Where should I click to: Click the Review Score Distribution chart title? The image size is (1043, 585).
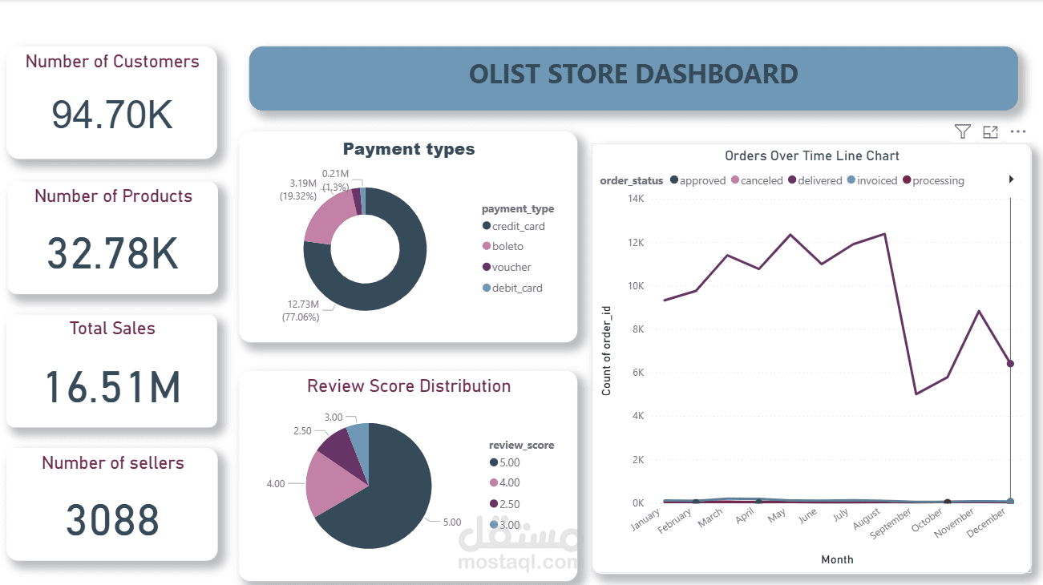tap(409, 386)
